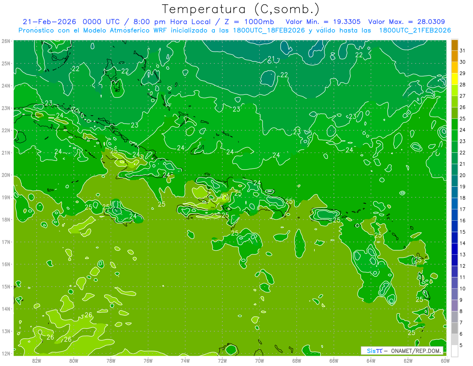Viewport: 473px width, 366px height.
Task: Select the 'Valor Max. = 28.0309' value
Action: (x=406, y=22)
